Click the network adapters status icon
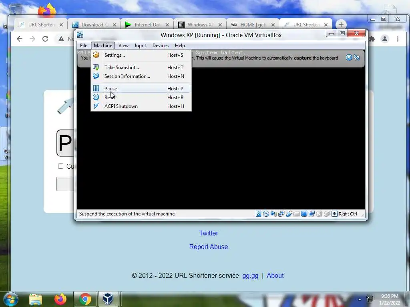Image resolution: width=410 pixels, height=307 pixels. point(281,214)
